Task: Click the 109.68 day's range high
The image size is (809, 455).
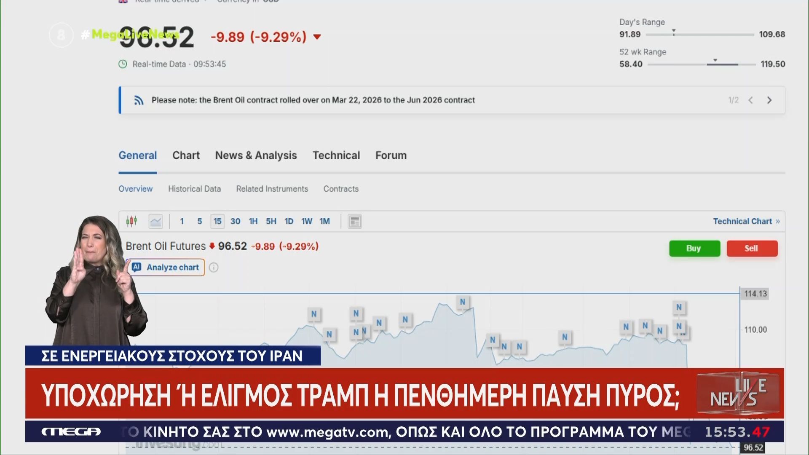Action: (x=772, y=34)
